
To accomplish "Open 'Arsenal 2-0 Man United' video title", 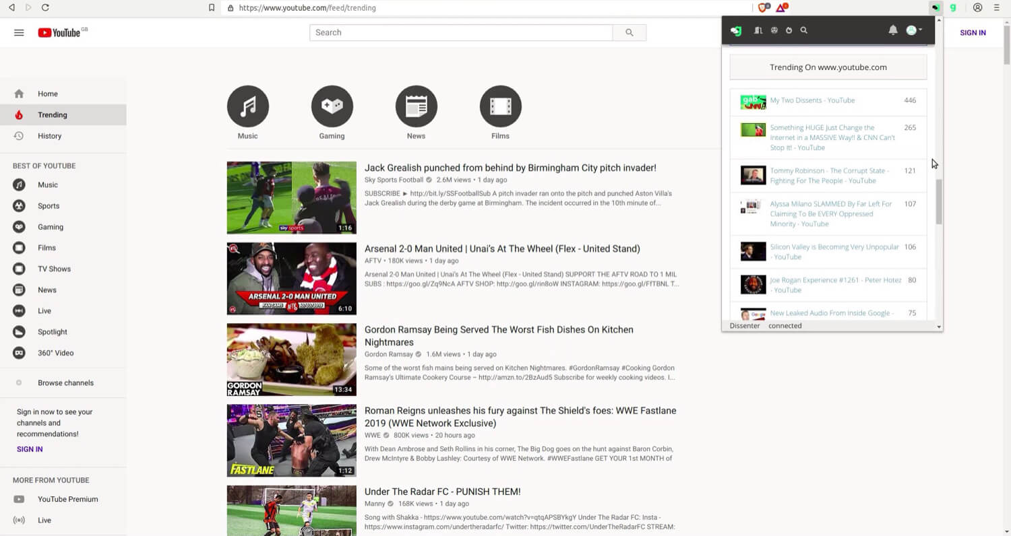I will point(502,248).
